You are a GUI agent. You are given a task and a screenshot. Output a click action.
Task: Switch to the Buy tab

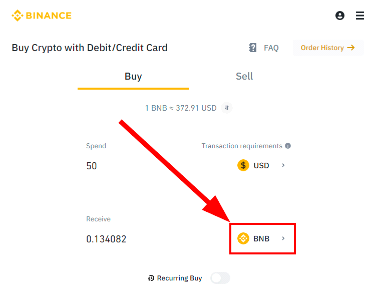click(133, 77)
